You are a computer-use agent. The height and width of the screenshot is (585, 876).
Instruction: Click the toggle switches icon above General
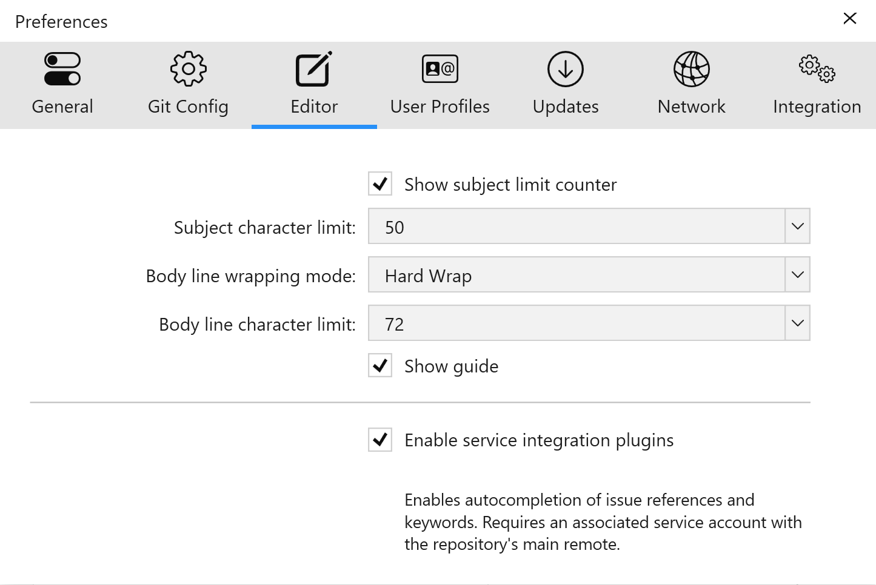click(62, 68)
